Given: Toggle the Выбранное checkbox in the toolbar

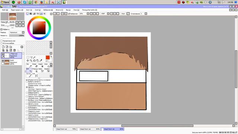Looking at the screenshot, I should pos(69,14).
